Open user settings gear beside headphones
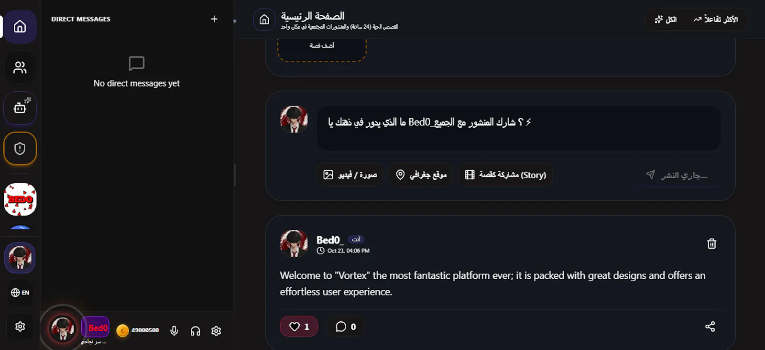This screenshot has width=765, height=350. point(216,331)
